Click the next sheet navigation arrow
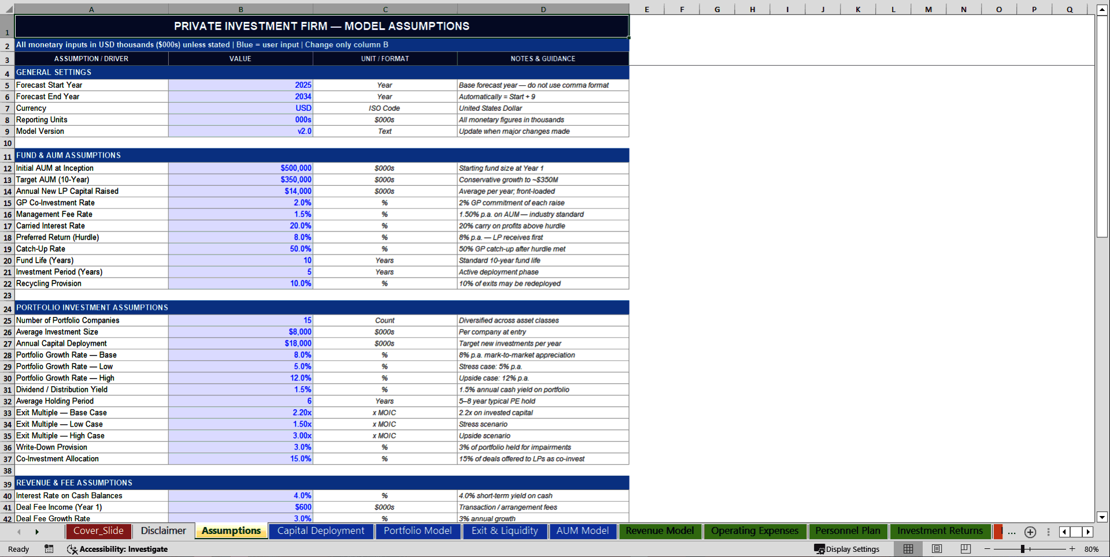The height and width of the screenshot is (557, 1110). coord(38,531)
